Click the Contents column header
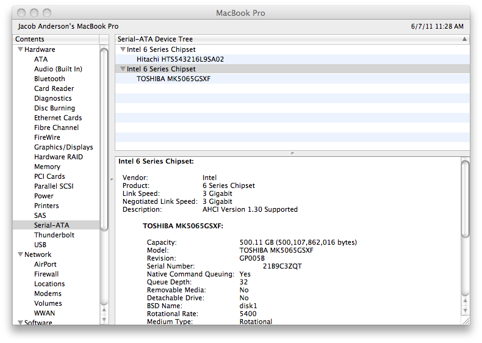The image size is (482, 343). pos(56,39)
